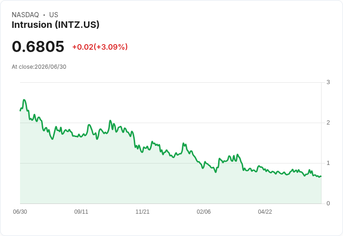Click the y-axis value 1 label
The image size is (343, 236).
click(x=328, y=163)
